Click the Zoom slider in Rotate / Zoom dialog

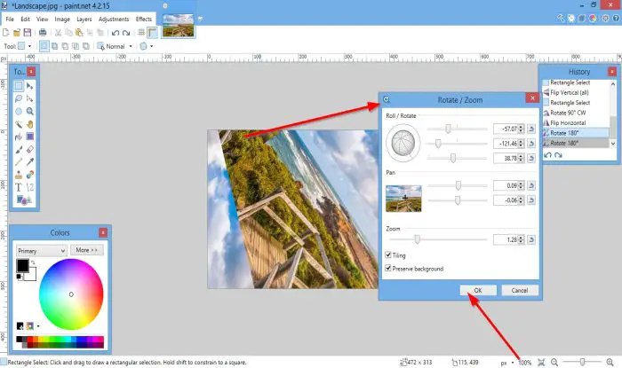(x=438, y=239)
